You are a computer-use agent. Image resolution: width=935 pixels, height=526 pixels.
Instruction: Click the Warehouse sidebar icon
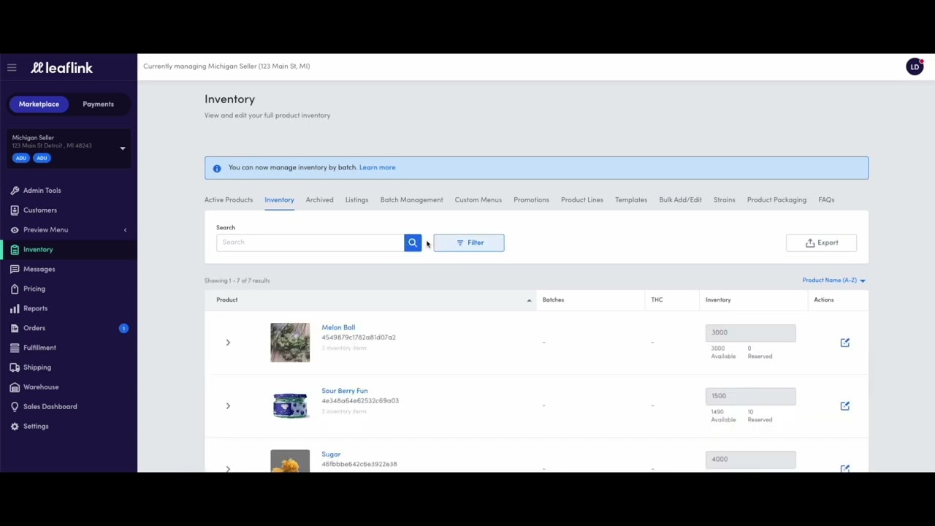click(15, 387)
